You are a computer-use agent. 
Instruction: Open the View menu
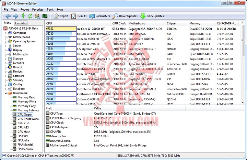tap(14, 10)
